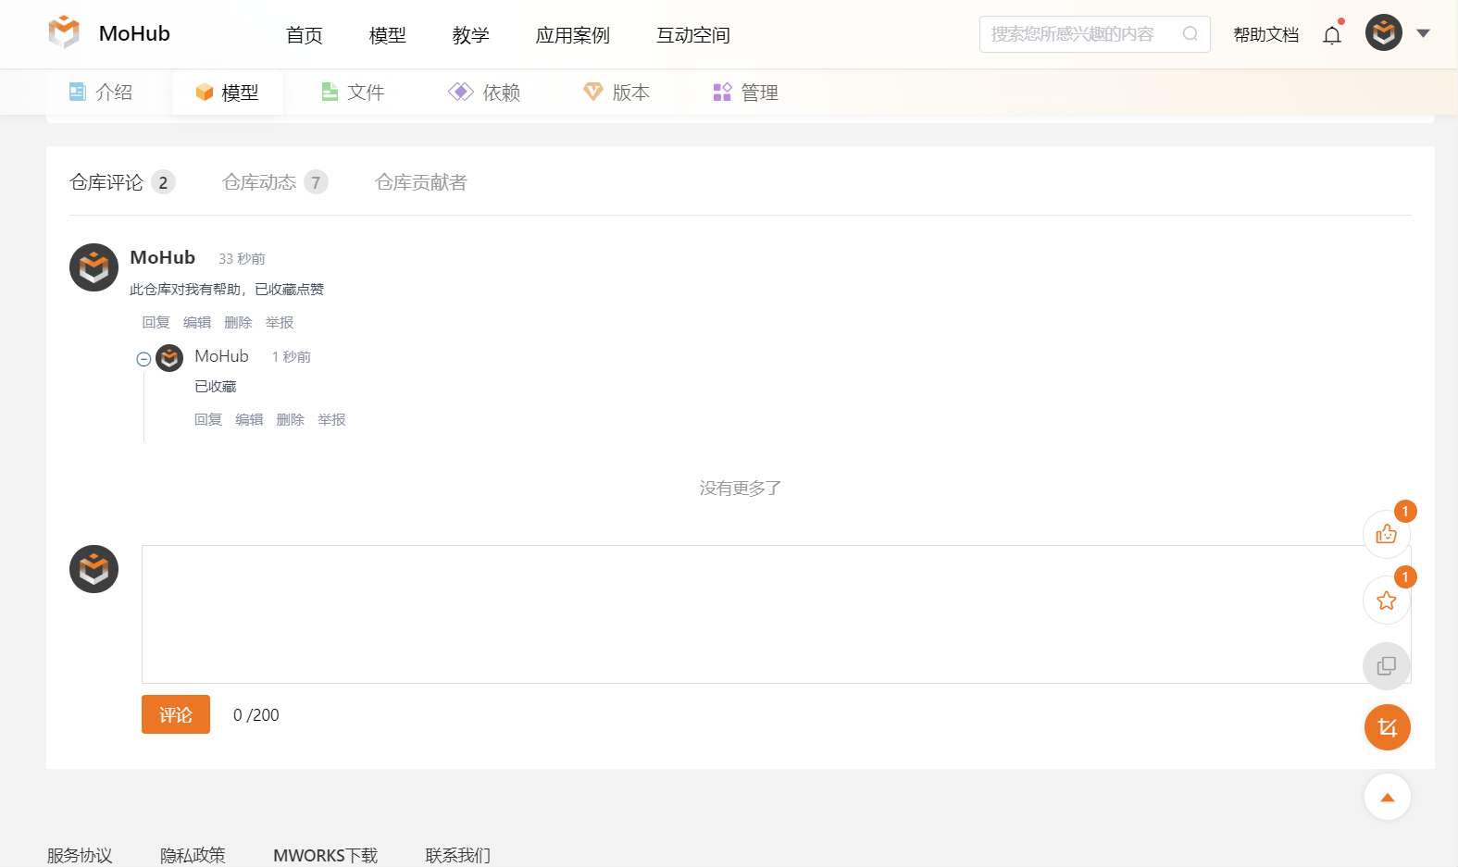
Task: Report the comment 此仓库对我有帮助
Action: (x=280, y=322)
